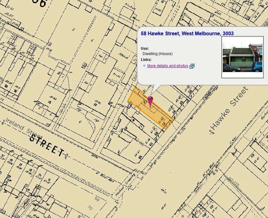The image size is (268, 218).
Task: Click the number 68 map label
Action: (x=97, y=199)
